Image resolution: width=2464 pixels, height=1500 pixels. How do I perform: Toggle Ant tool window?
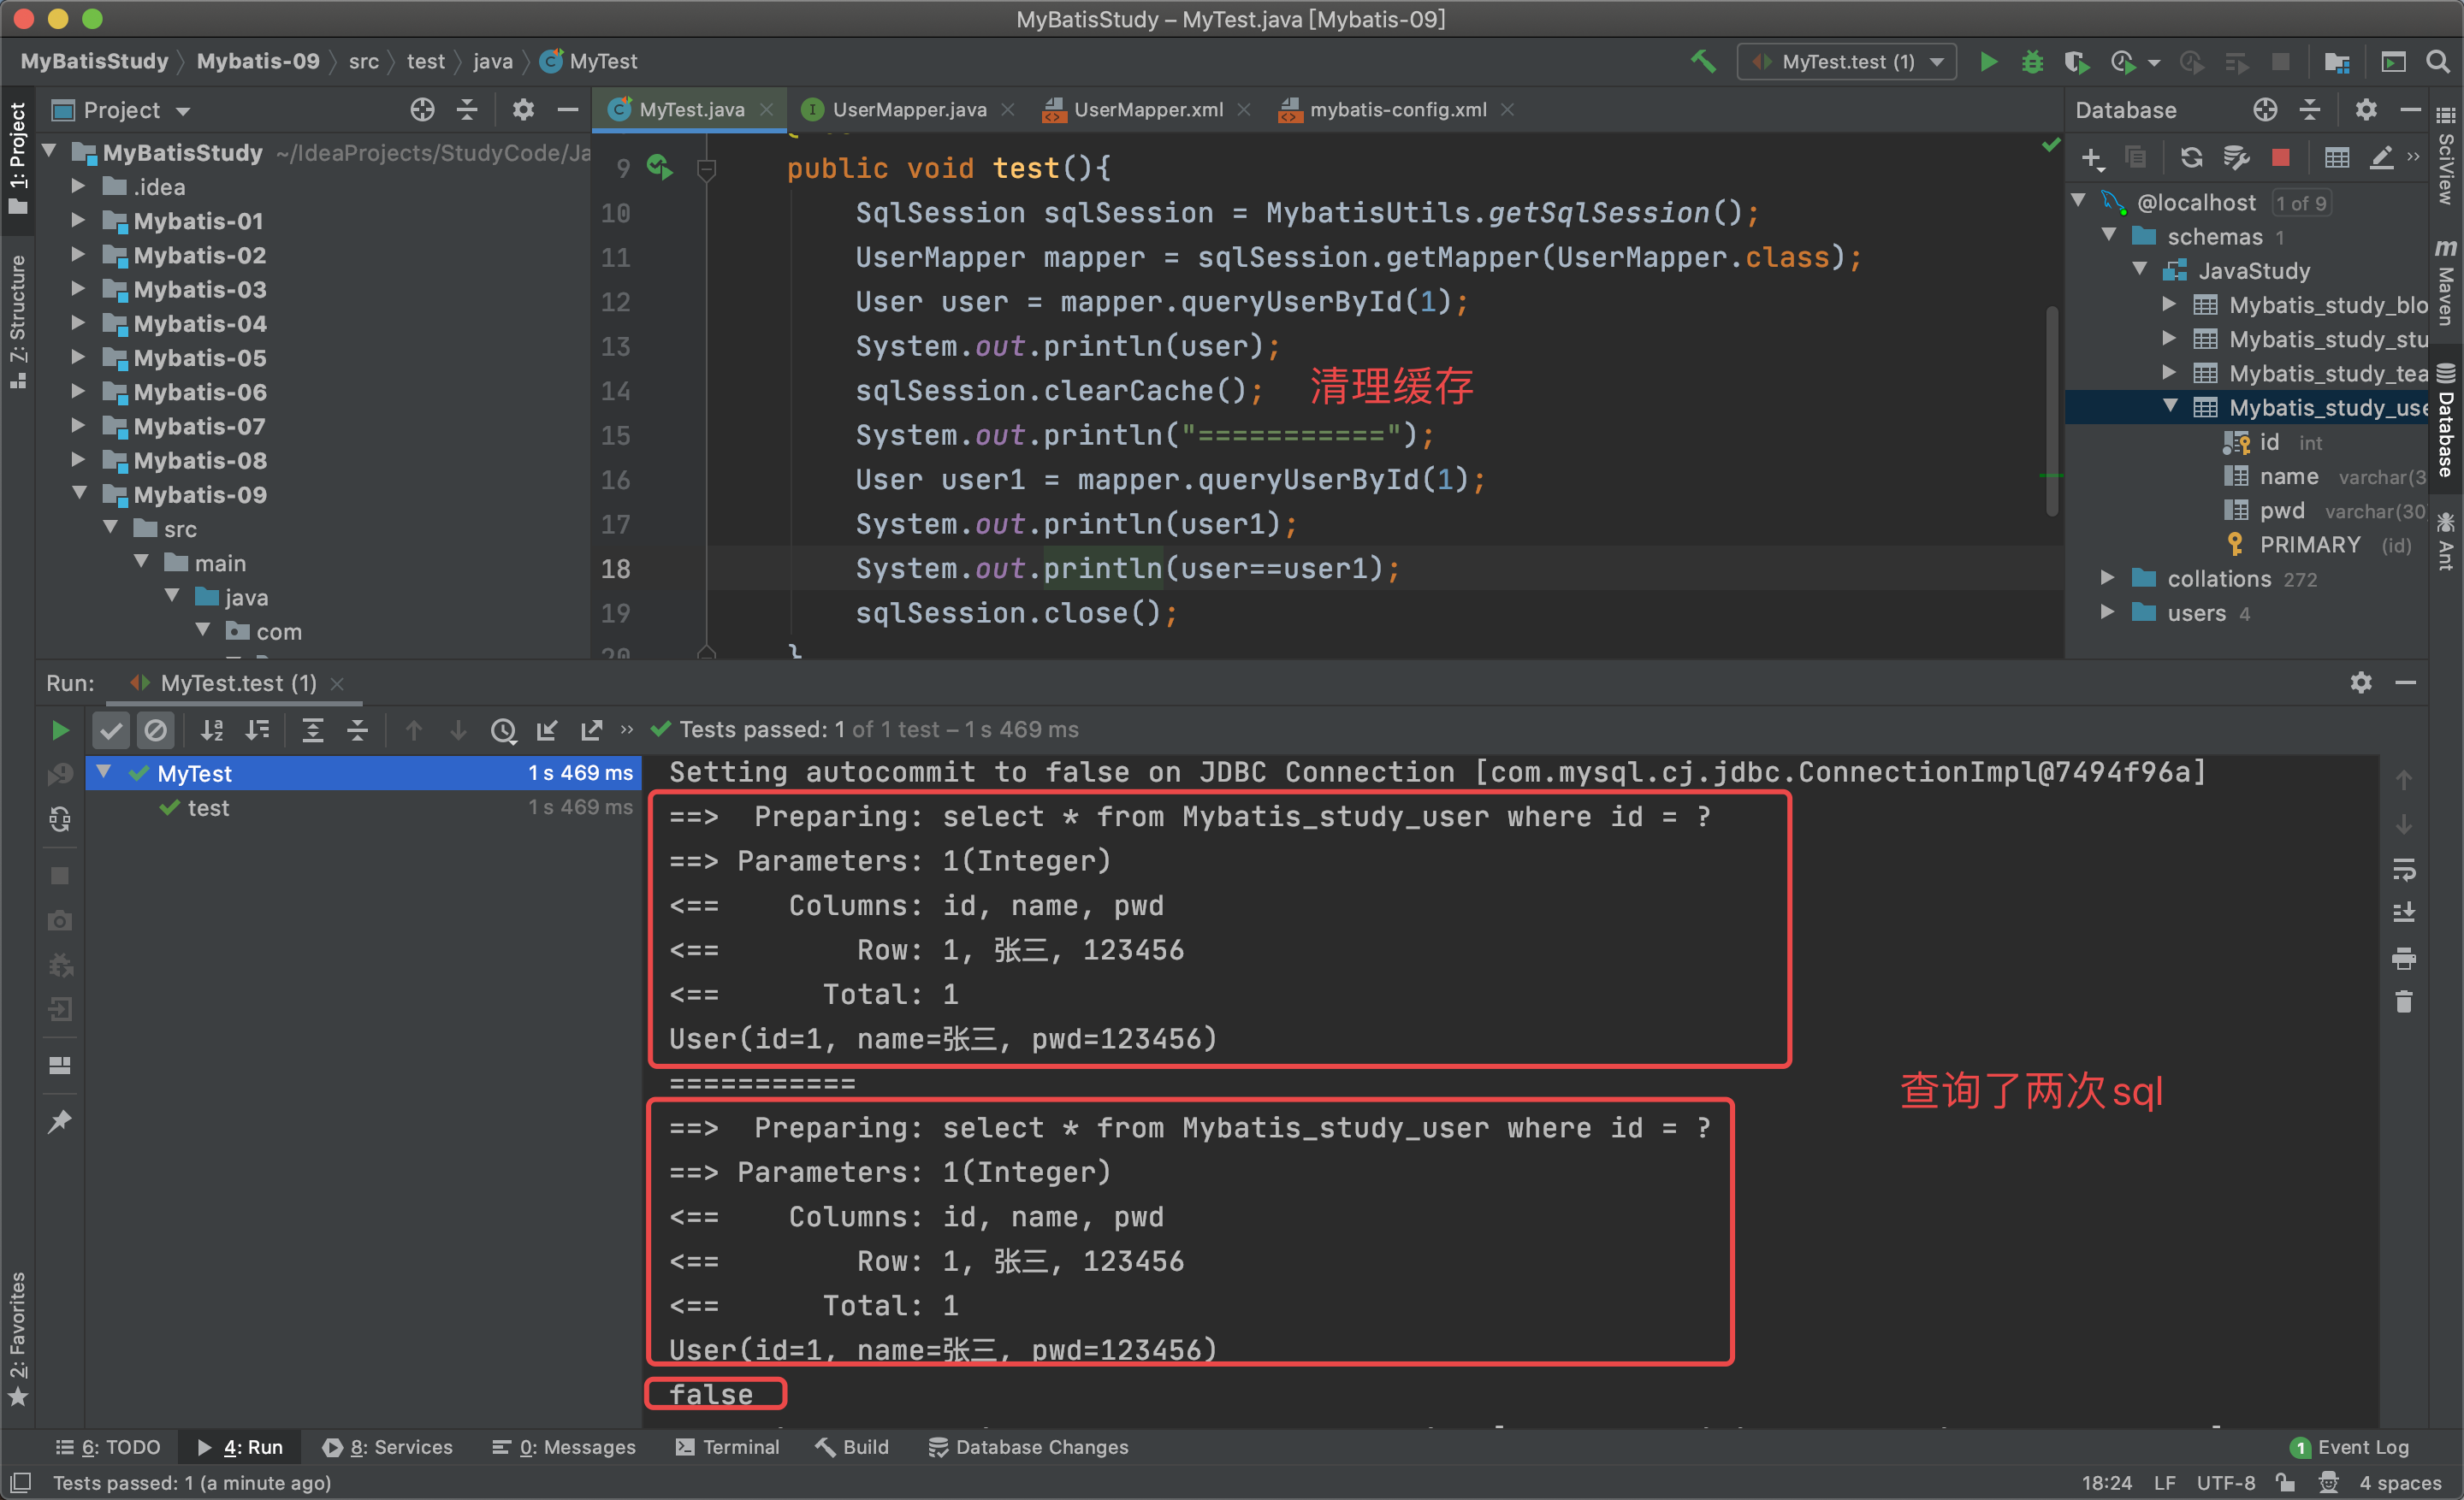(2446, 540)
